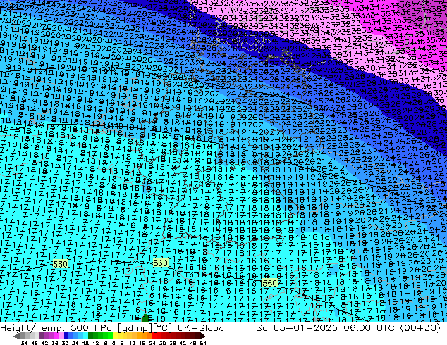The width and height of the screenshot is (447, 345).
Task: Click the 'Su 05-01-2025' date text
Action: 297,328
